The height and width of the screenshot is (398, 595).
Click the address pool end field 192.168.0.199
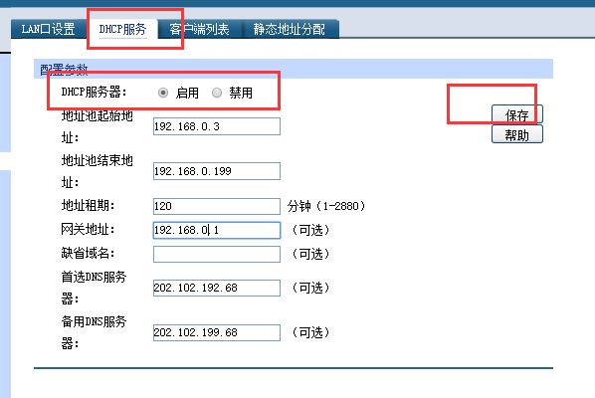click(217, 171)
